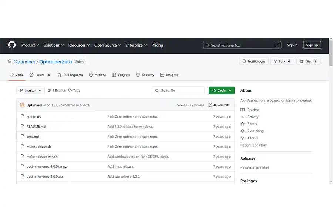Select the magnifier icon in Go to file
This screenshot has width=333, height=222.
(x=157, y=91)
